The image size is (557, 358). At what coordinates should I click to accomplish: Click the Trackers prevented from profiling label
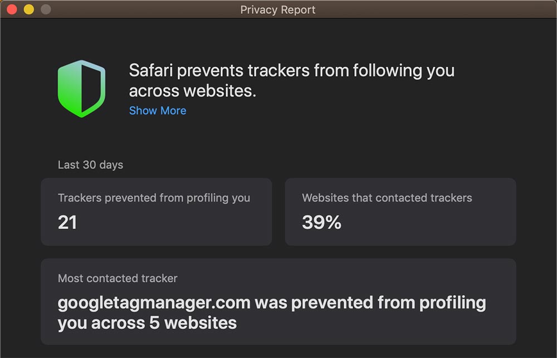(154, 198)
